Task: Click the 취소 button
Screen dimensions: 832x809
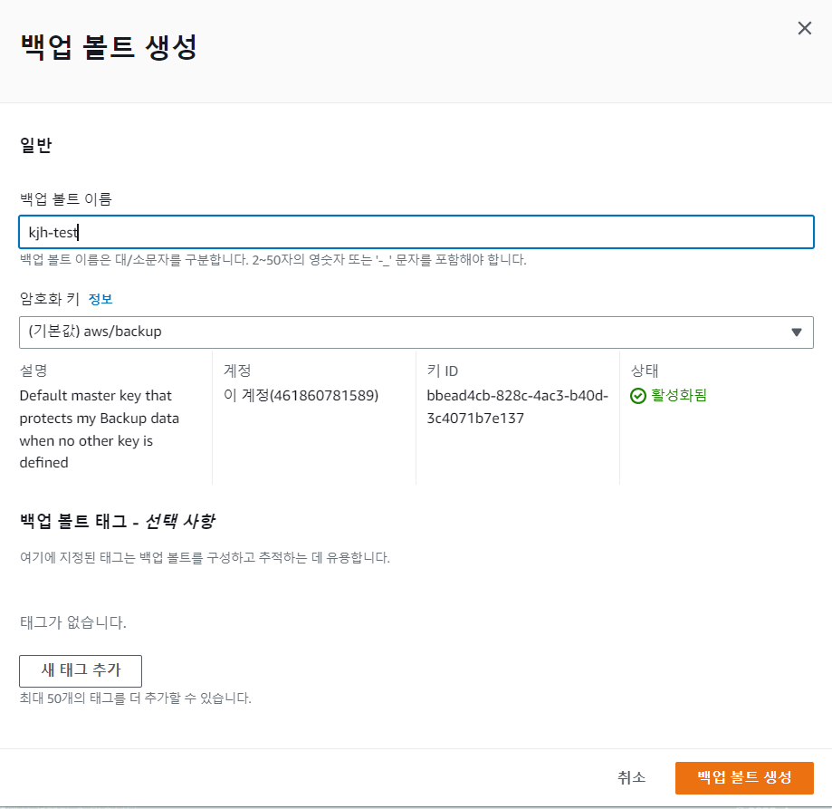Action: (631, 777)
